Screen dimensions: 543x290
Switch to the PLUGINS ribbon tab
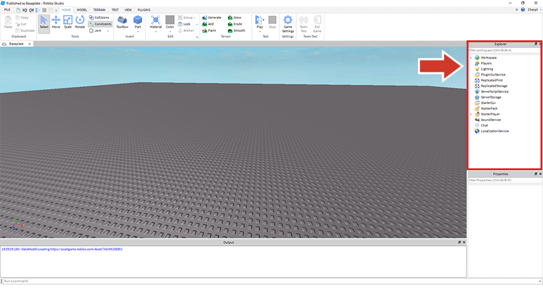(x=144, y=10)
